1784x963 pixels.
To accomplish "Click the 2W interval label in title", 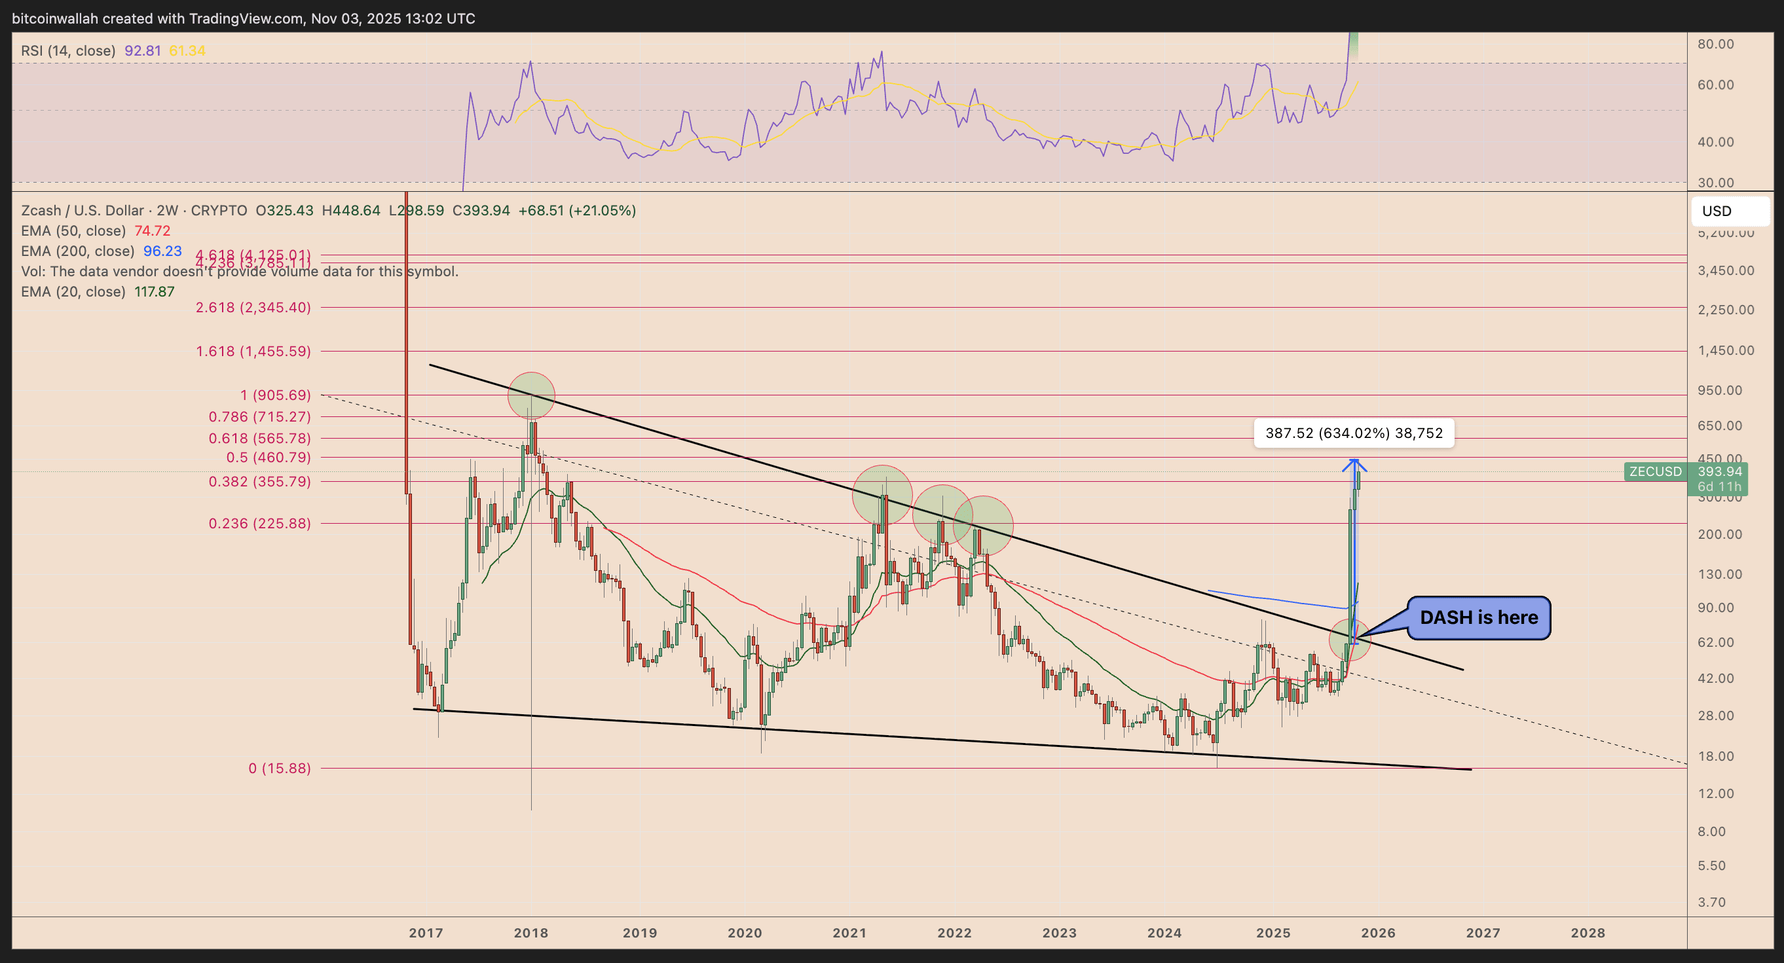I will pyautogui.click(x=167, y=210).
